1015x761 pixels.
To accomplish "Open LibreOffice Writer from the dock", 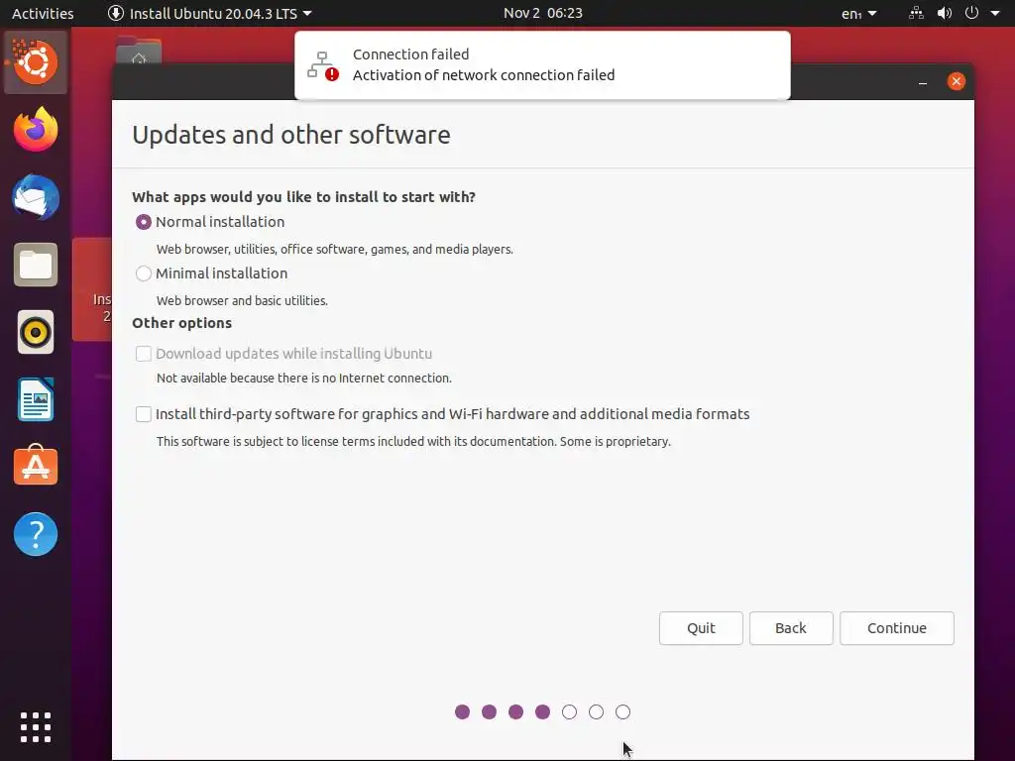I will pos(36,399).
